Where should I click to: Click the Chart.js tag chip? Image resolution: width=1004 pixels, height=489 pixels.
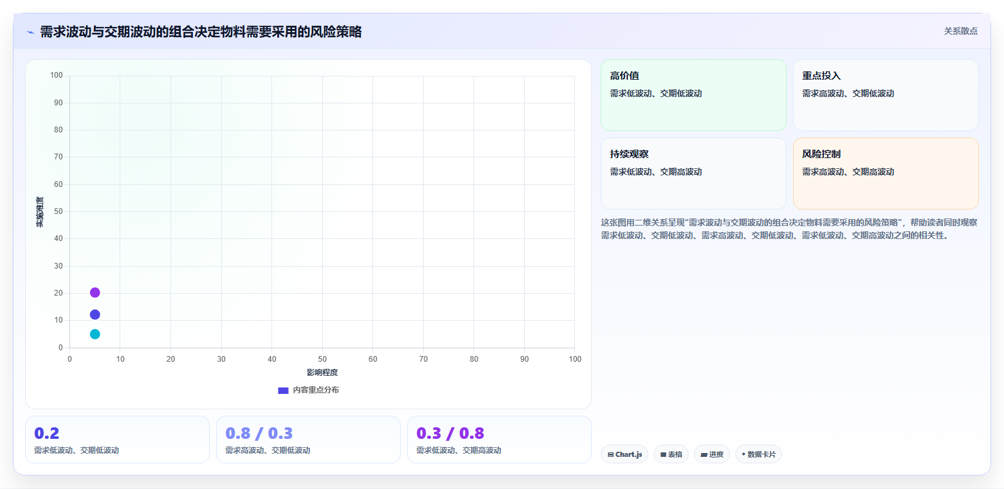click(x=625, y=454)
